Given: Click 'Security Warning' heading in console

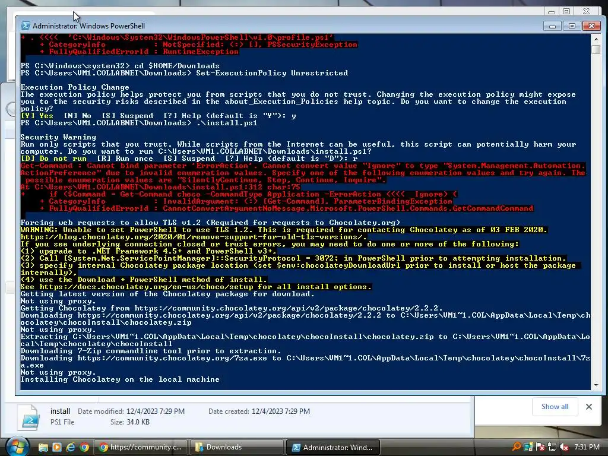Looking at the screenshot, I should tap(59, 137).
